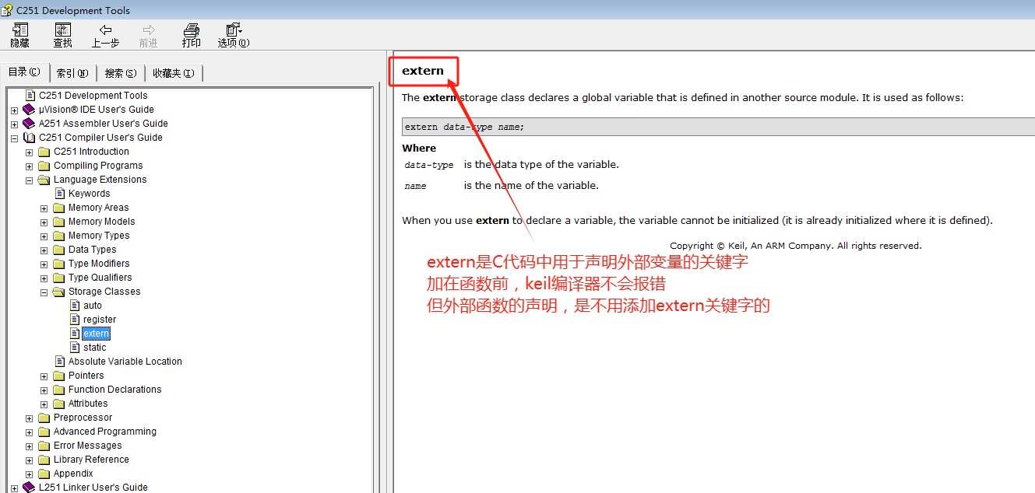1035x493 pixels.
Task: Expand the Appendix folder
Action: pyautogui.click(x=30, y=474)
